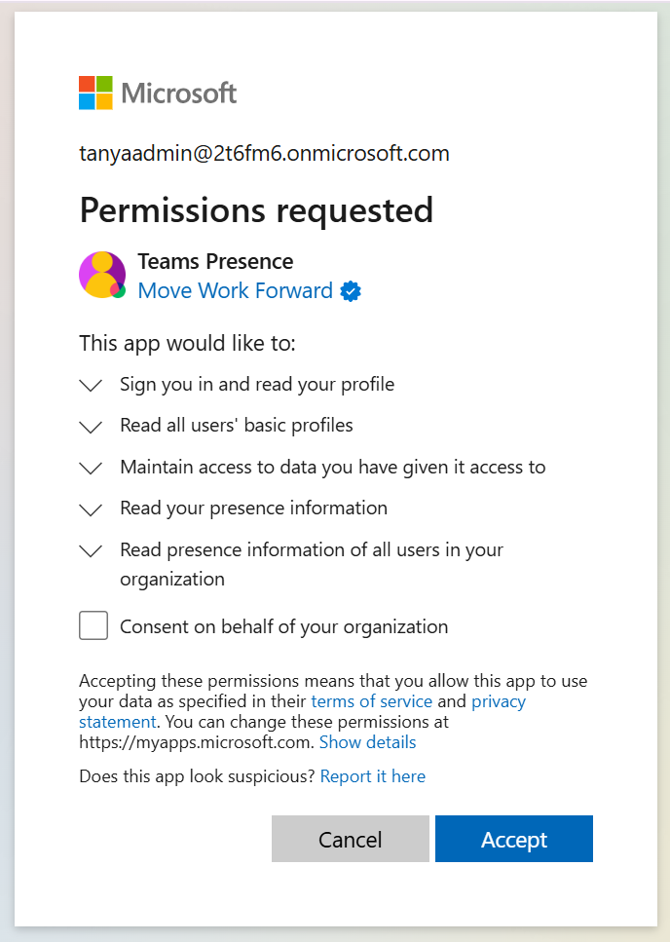Screen dimensions: 670x942
Task: Click the Permissions requested heading
Action: point(256,209)
